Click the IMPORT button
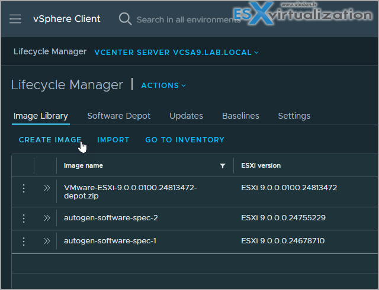This screenshot has height=290, width=379. [113, 140]
